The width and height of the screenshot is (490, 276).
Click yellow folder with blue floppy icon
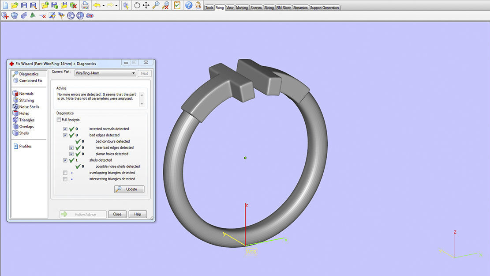click(64, 5)
